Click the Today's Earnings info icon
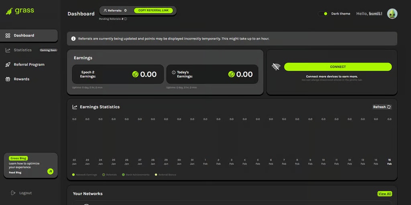The height and width of the screenshot is (205, 411). (x=173, y=72)
